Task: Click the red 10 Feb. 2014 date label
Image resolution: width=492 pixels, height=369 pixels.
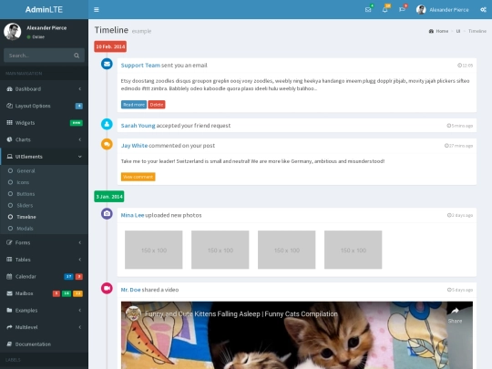Action: pos(110,46)
